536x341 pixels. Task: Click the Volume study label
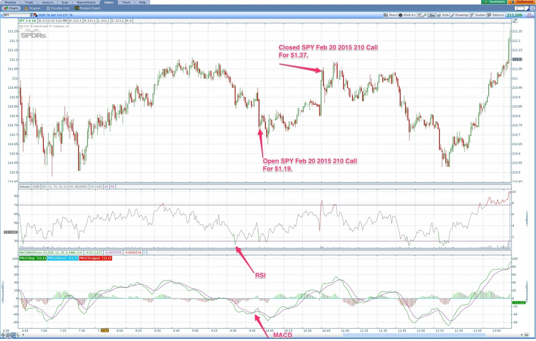pos(25,187)
